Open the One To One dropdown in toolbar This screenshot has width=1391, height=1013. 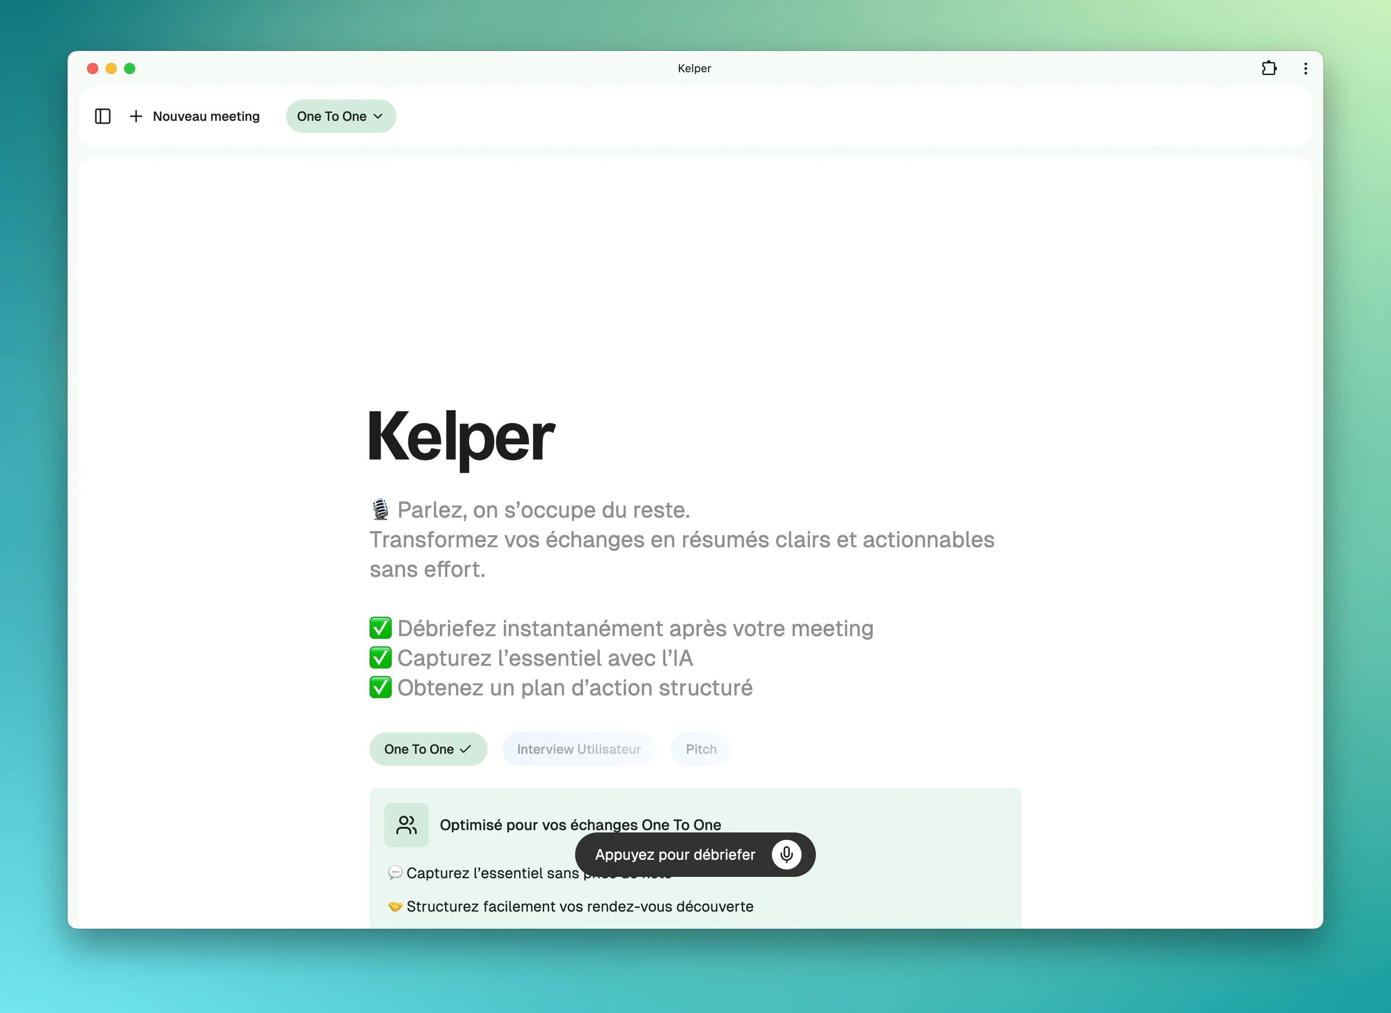tap(340, 117)
